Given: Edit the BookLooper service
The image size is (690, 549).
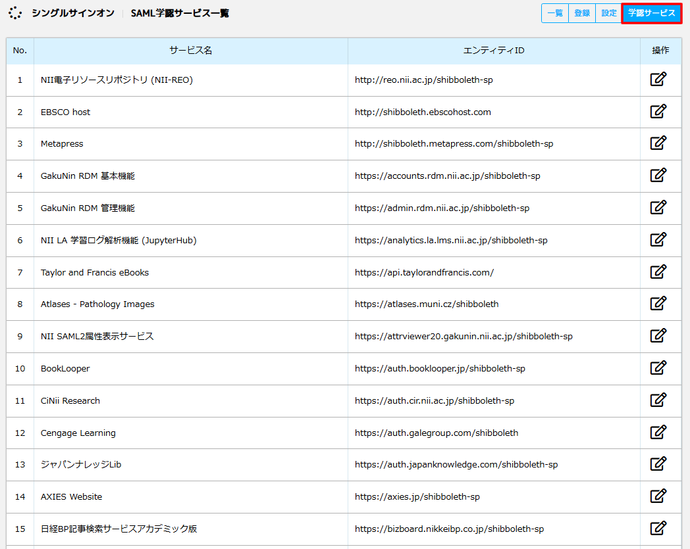Looking at the screenshot, I should coord(658,368).
